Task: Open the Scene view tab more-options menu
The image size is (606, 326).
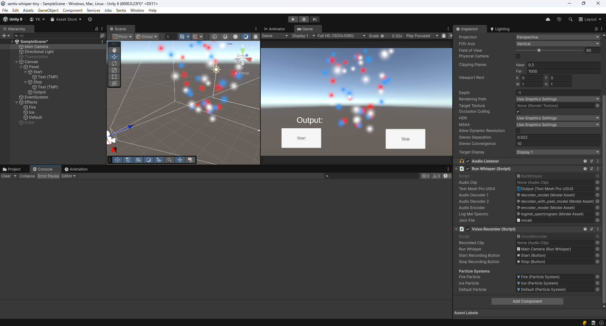Action: point(256,29)
